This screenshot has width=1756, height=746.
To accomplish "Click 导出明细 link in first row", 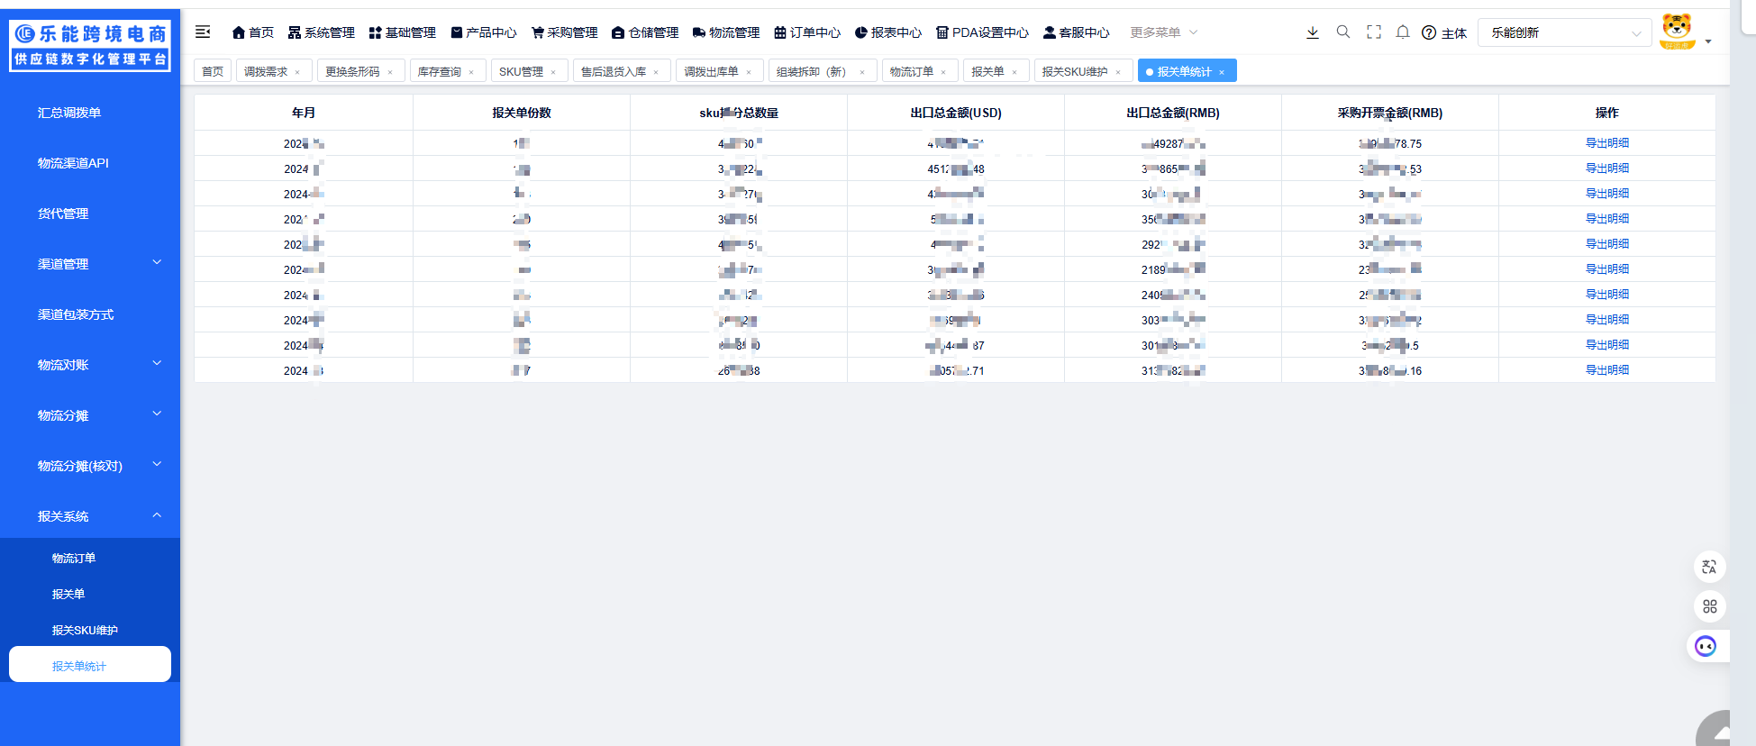I will (1606, 143).
